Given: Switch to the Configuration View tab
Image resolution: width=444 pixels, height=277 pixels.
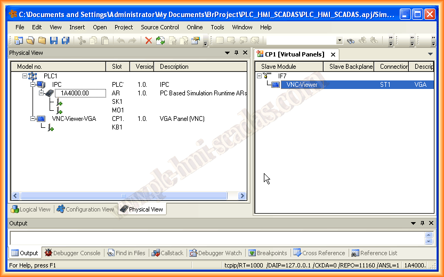Looking at the screenshot, I should pos(85,209).
